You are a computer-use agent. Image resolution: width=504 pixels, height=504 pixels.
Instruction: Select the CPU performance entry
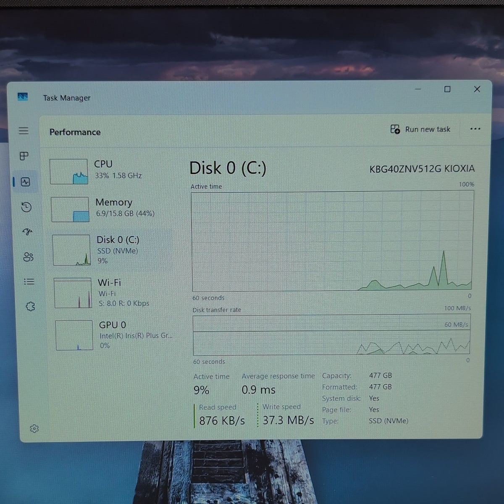110,171
